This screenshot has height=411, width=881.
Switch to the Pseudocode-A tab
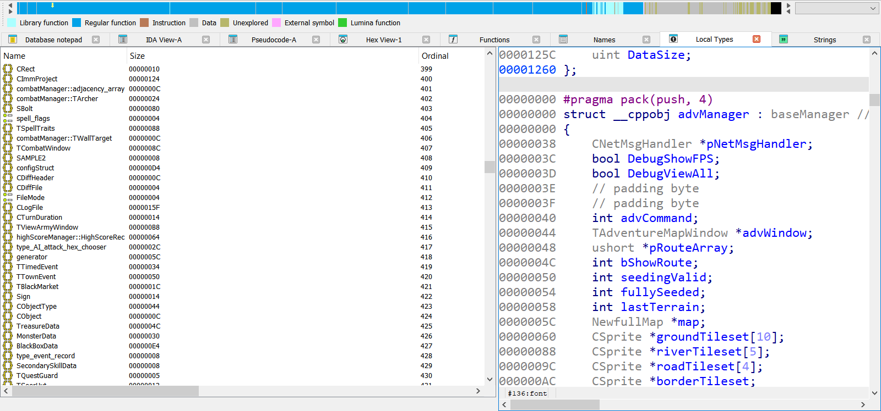(x=274, y=40)
